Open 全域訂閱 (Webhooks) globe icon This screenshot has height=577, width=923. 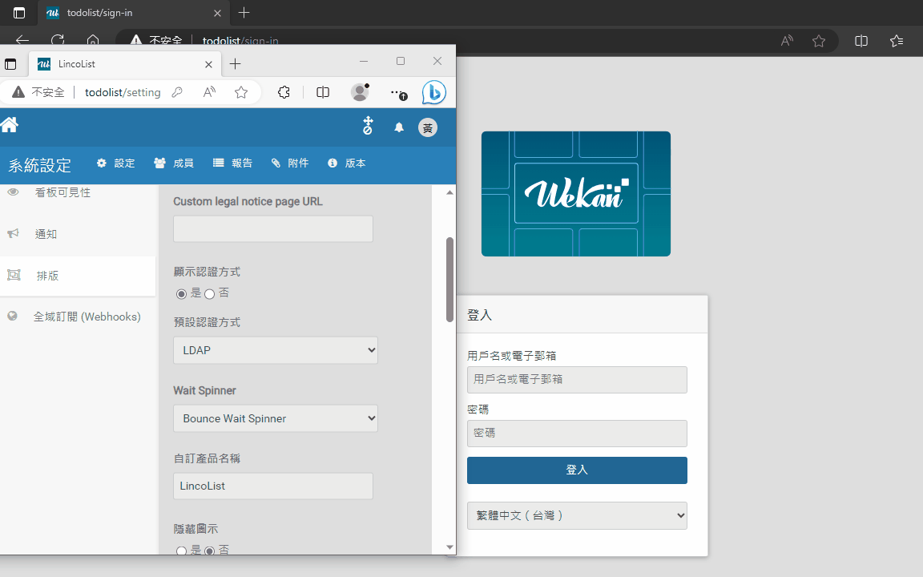pos(13,316)
